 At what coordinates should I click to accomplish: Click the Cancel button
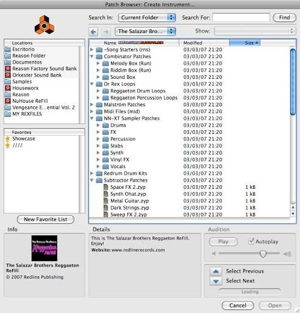tap(238, 306)
